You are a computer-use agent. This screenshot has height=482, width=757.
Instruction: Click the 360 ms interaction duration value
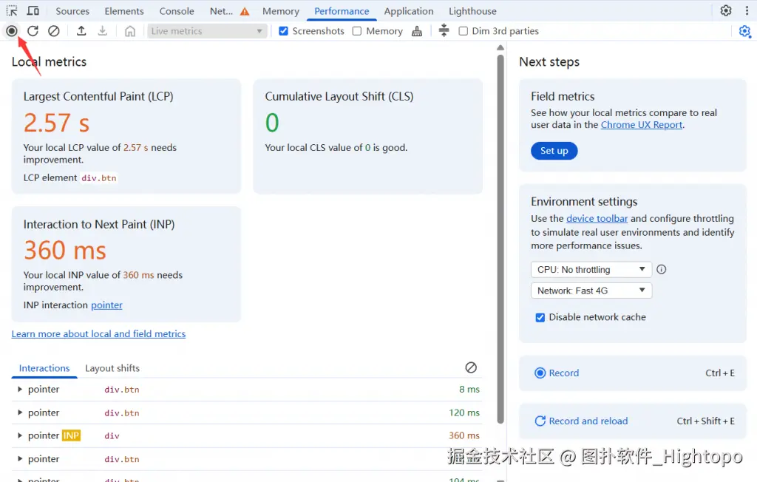point(464,435)
